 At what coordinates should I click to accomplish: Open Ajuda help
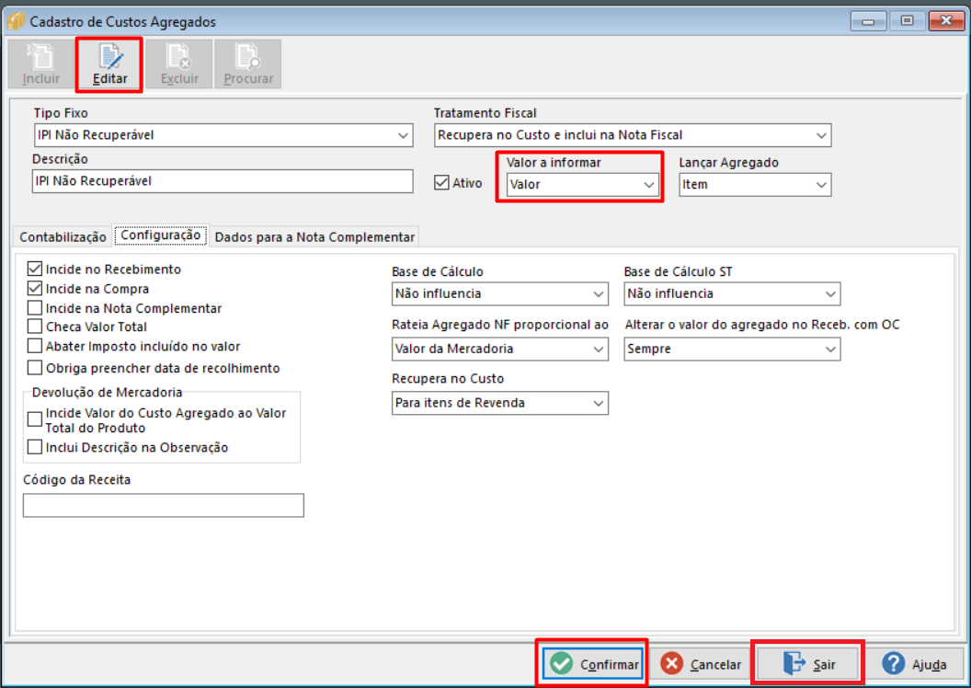click(x=914, y=664)
